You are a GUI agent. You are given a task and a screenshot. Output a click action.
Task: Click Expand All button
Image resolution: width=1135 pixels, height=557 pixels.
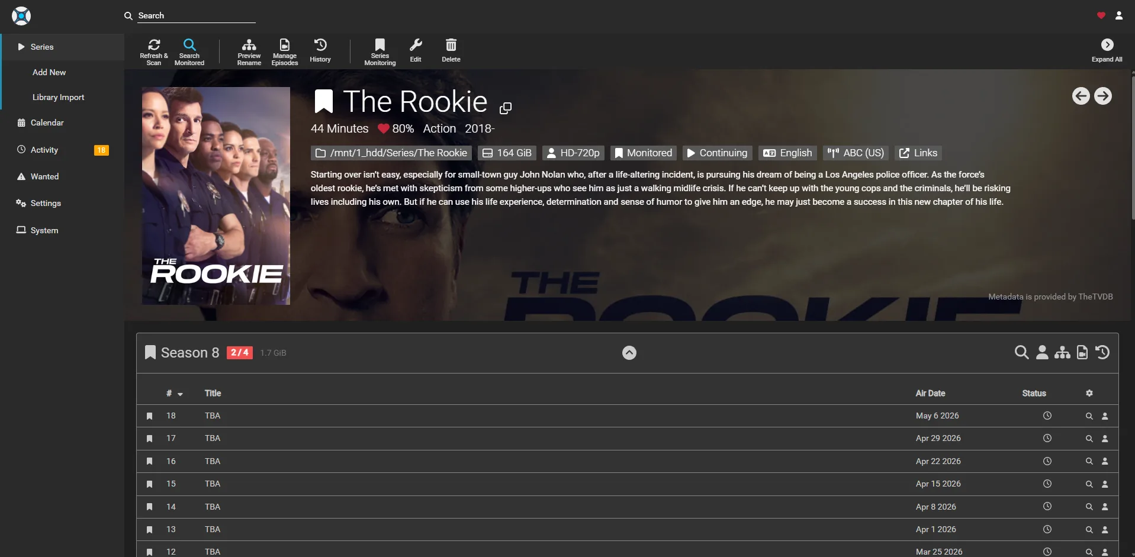pos(1107,51)
